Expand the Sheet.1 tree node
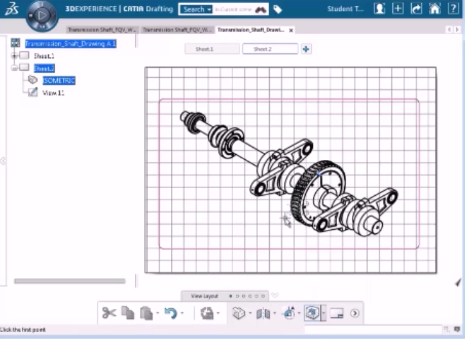The width and height of the screenshot is (465, 339). [x=14, y=56]
